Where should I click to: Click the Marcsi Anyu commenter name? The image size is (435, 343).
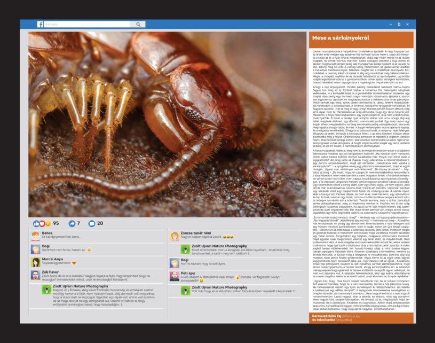point(52,259)
